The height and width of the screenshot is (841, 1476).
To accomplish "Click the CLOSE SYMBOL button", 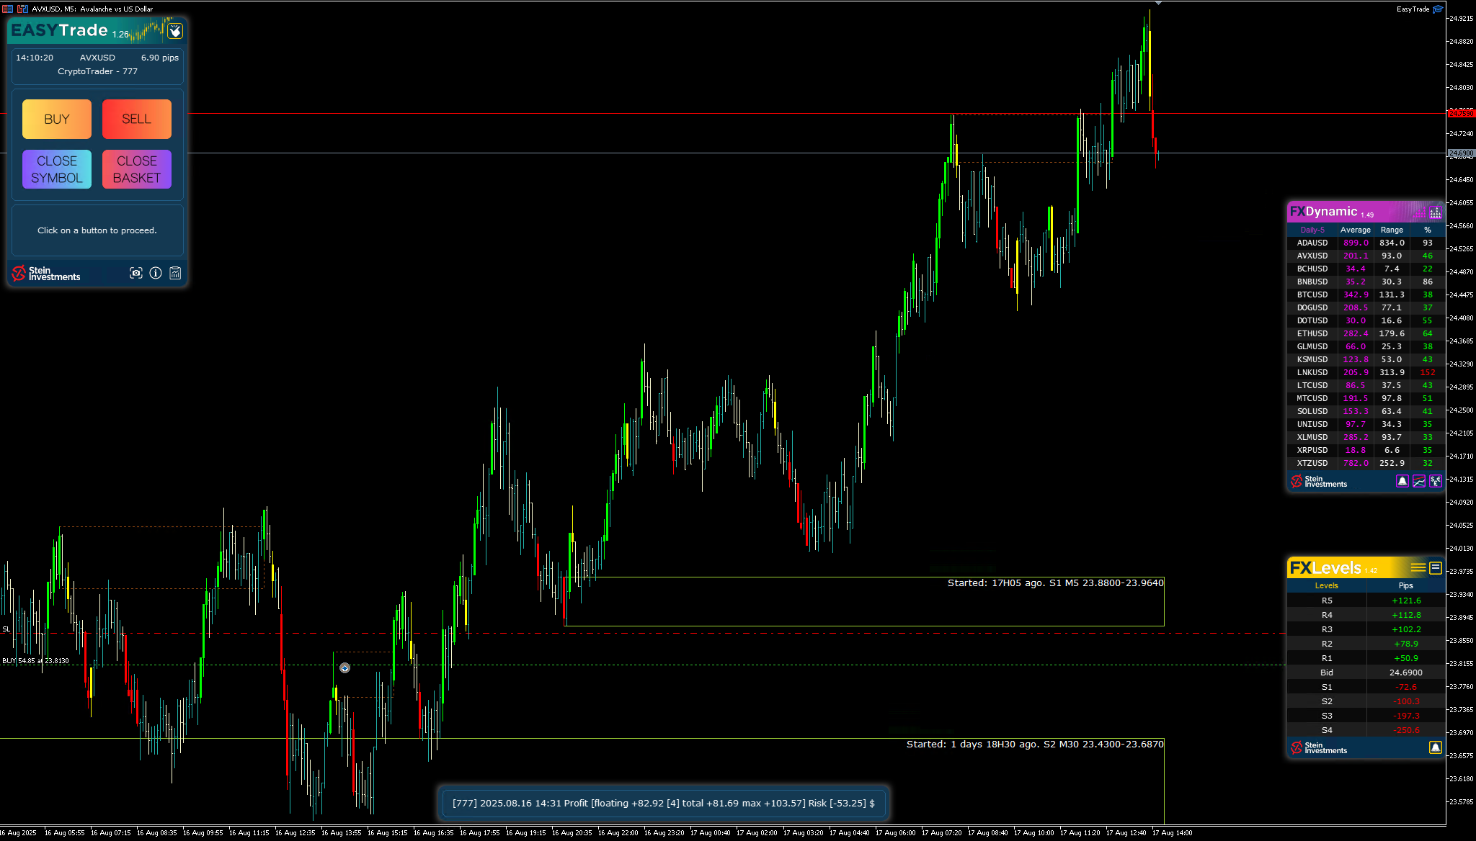I will pos(57,169).
